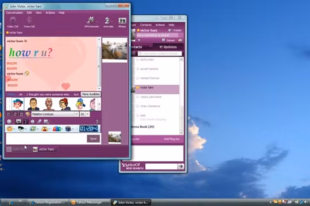Start a Voice Call in chat window
The width and height of the screenshot is (310, 206).
(x=29, y=22)
